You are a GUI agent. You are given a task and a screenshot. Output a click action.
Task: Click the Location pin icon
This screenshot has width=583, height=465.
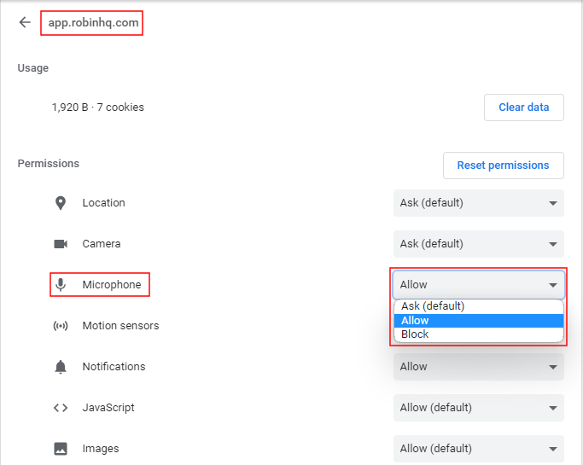tap(61, 203)
